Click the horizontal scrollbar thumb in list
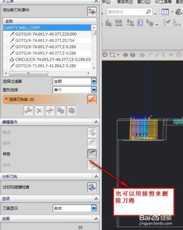183x230 pixels. [x=28, y=73]
